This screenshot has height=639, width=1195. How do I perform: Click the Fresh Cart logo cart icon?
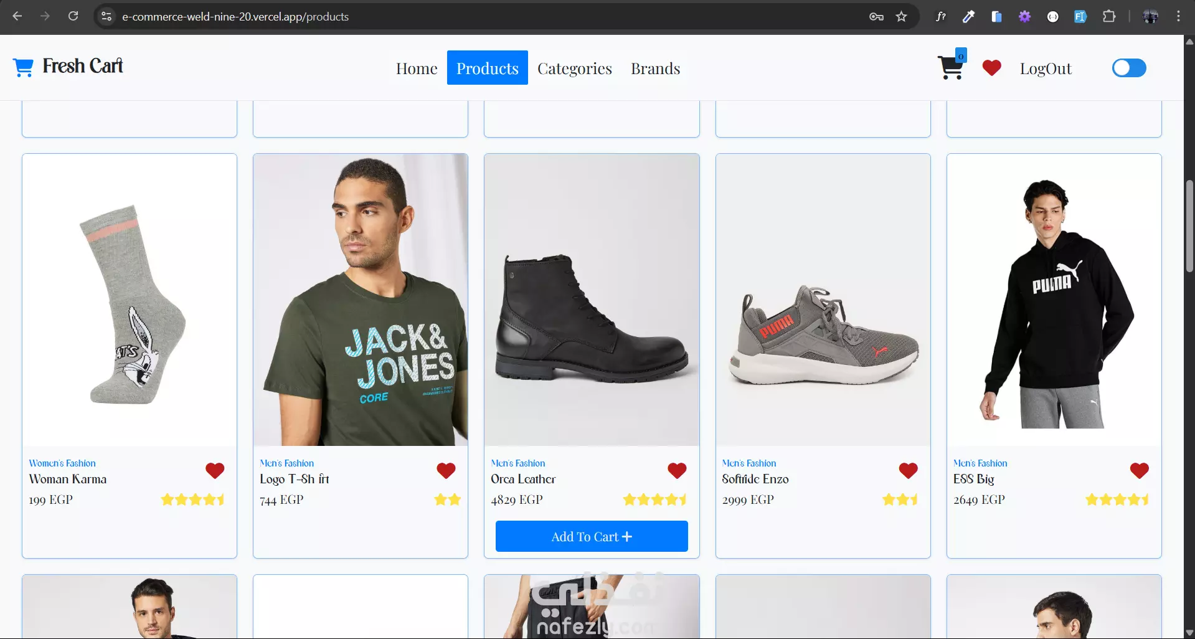[x=23, y=67]
